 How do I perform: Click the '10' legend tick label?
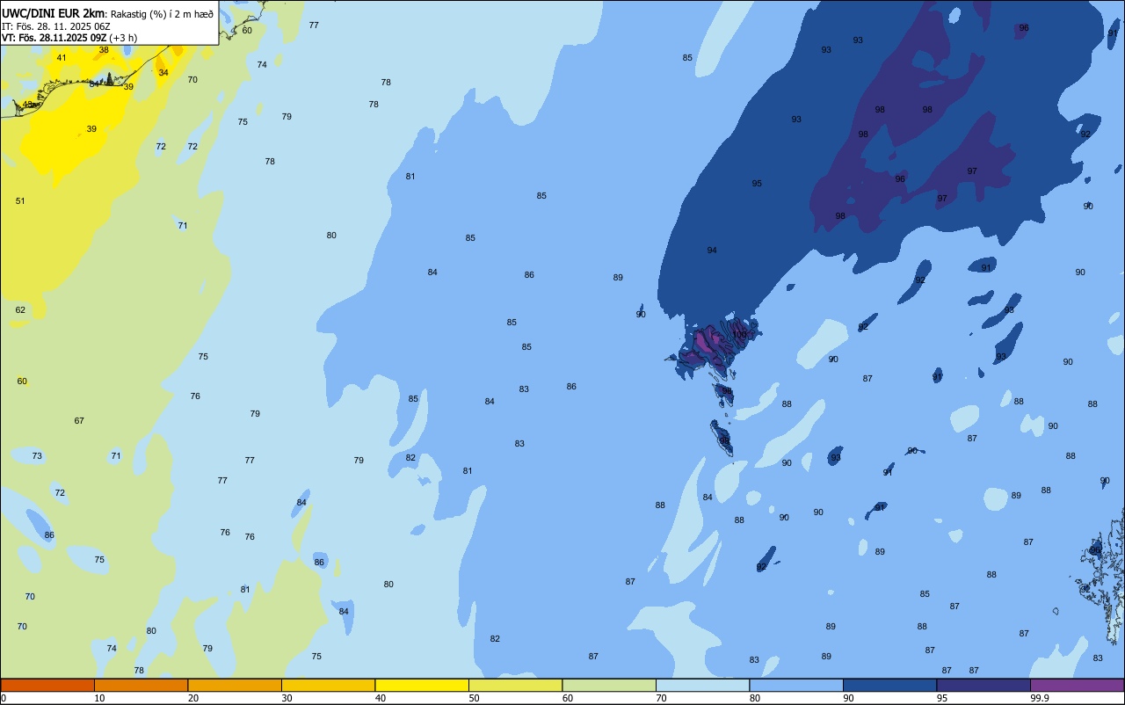coord(99,698)
